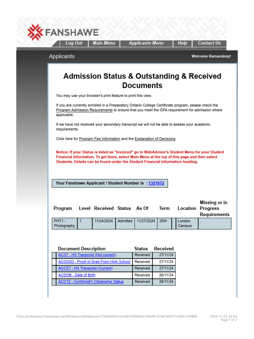Click the 11/24/2024 received date cell
The height and width of the screenshot is (339, 254).
pyautogui.click(x=104, y=223)
